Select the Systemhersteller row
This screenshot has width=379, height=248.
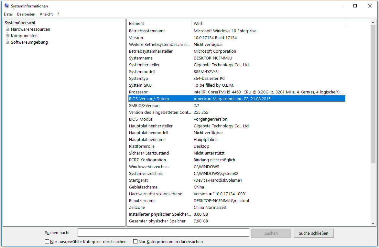point(237,65)
